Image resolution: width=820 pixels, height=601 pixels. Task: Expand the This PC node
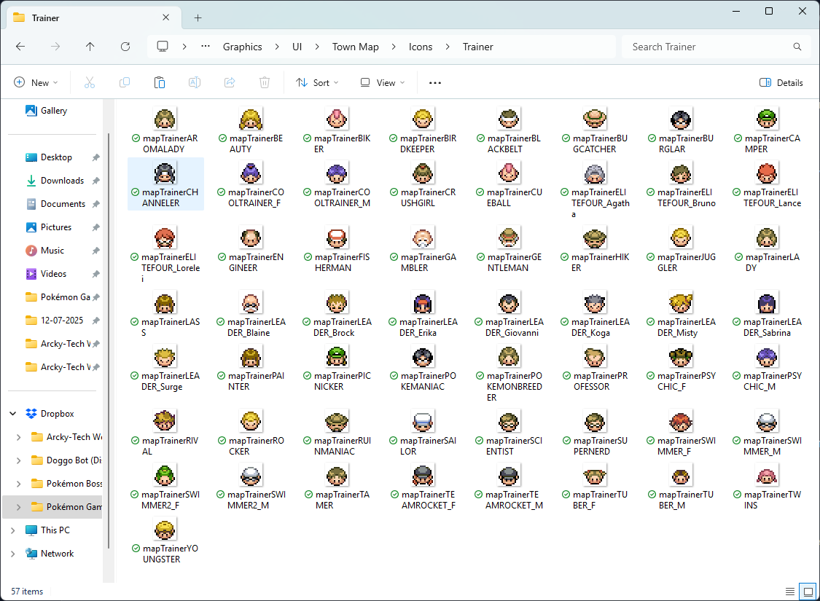click(13, 530)
